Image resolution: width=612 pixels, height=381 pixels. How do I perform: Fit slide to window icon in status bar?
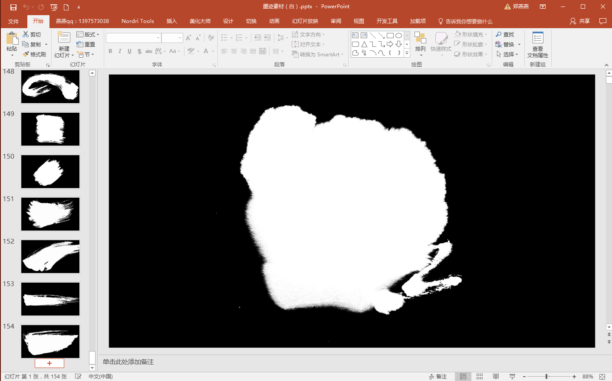pyautogui.click(x=602, y=377)
